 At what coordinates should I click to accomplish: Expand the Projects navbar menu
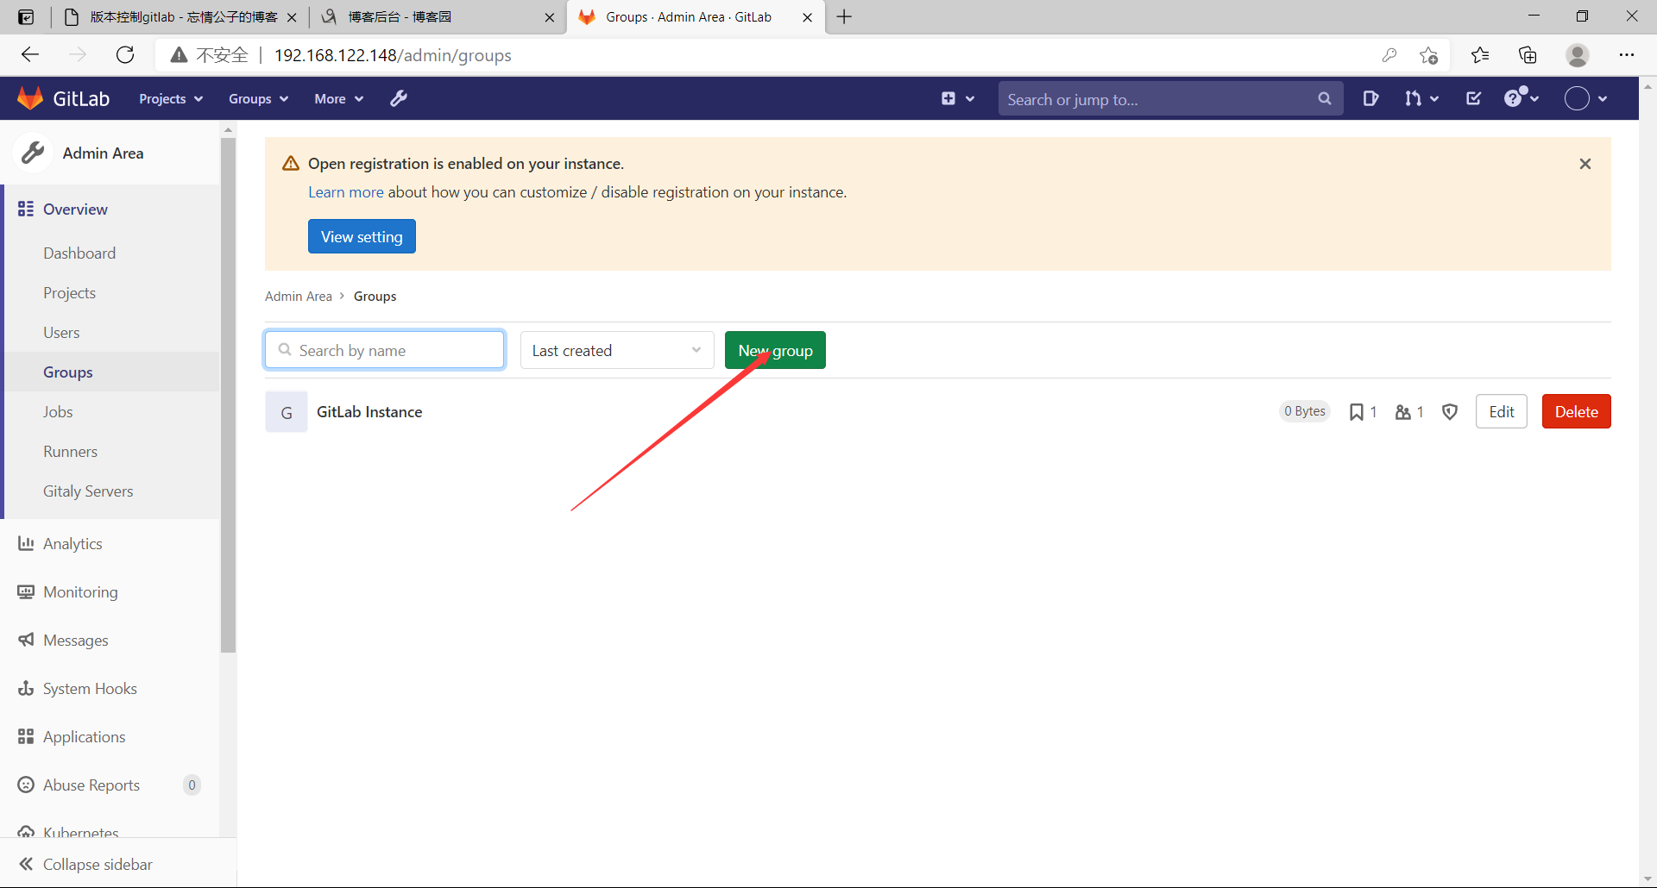tap(171, 99)
